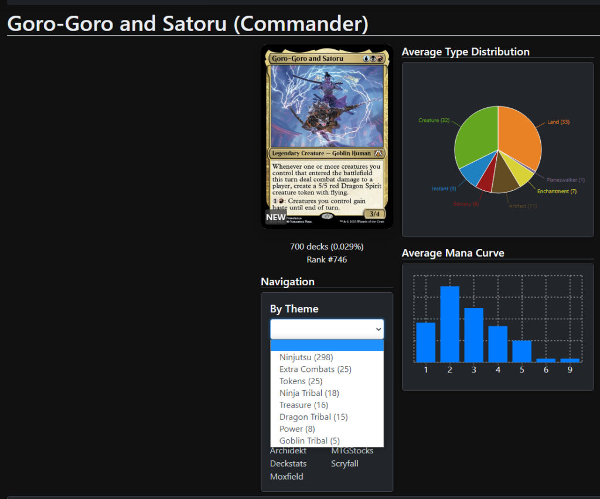Click mana curve bar for cost 6
The width and height of the screenshot is (600, 499).
coord(546,360)
